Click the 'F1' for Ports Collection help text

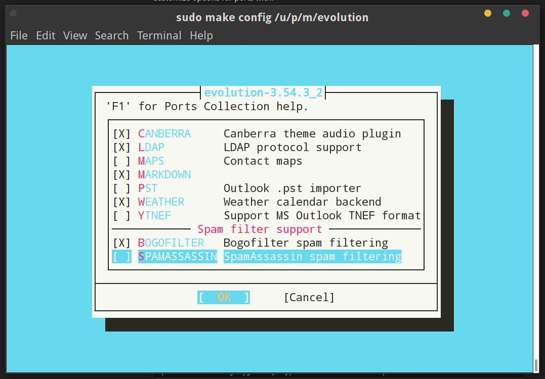coord(207,106)
